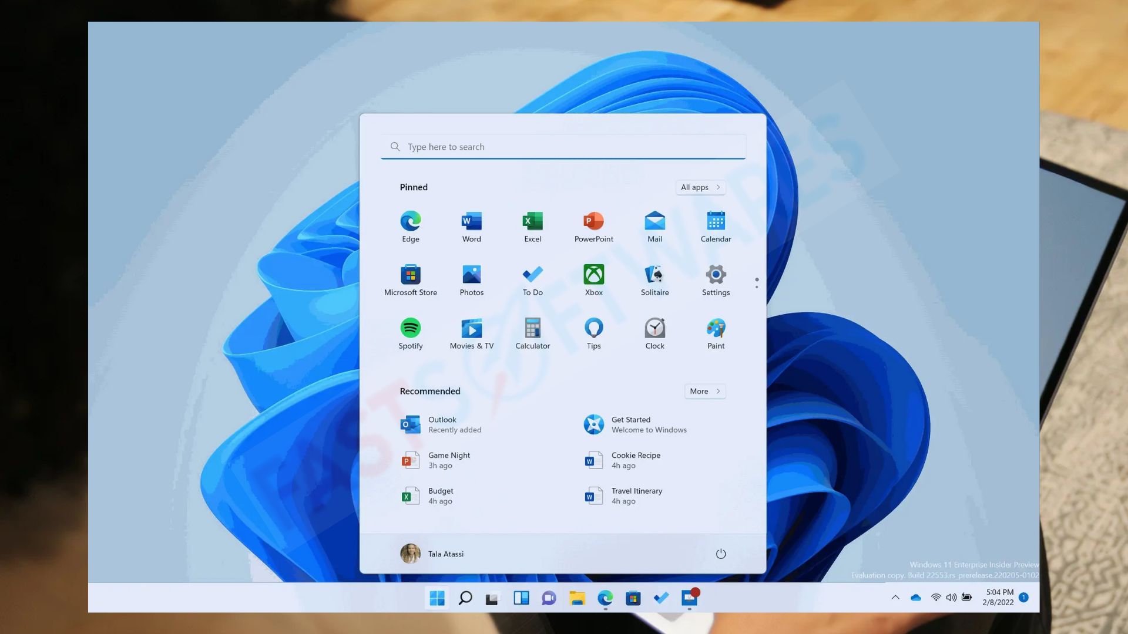Viewport: 1128px width, 634px height.
Task: Click the Type here to search box
Action: point(563,147)
